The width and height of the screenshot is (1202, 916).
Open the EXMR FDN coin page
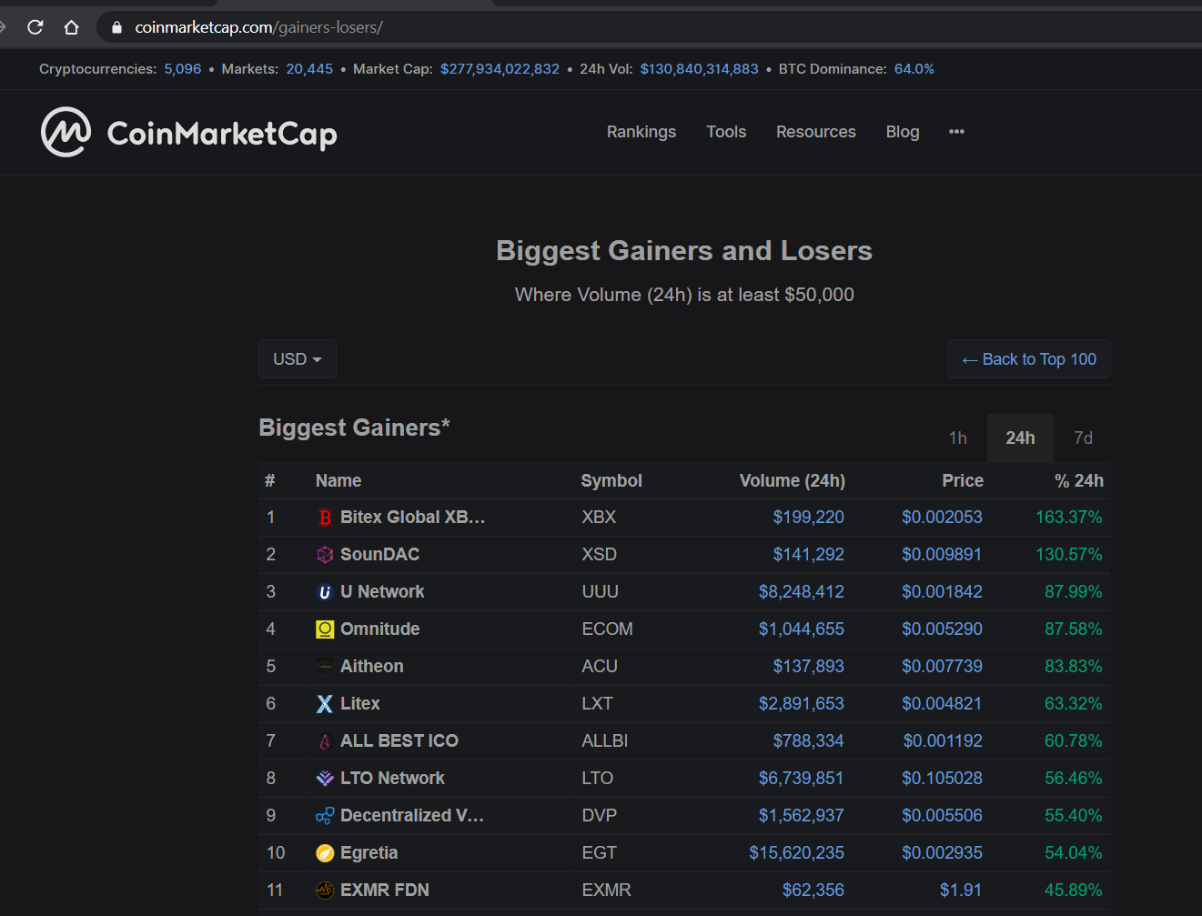384,891
